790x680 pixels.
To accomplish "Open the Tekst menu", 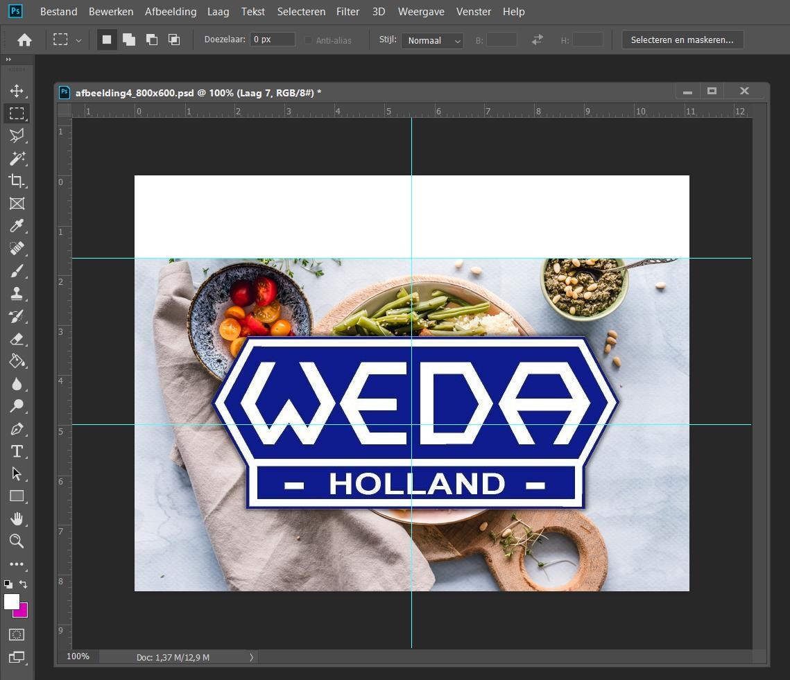I will [253, 12].
